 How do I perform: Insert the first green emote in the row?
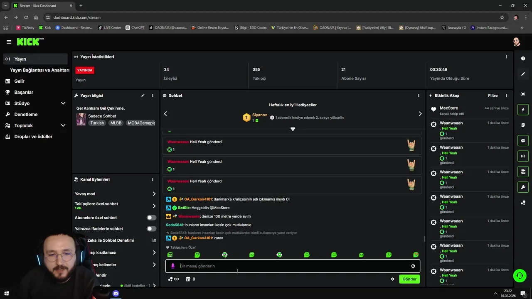pyautogui.click(x=170, y=255)
